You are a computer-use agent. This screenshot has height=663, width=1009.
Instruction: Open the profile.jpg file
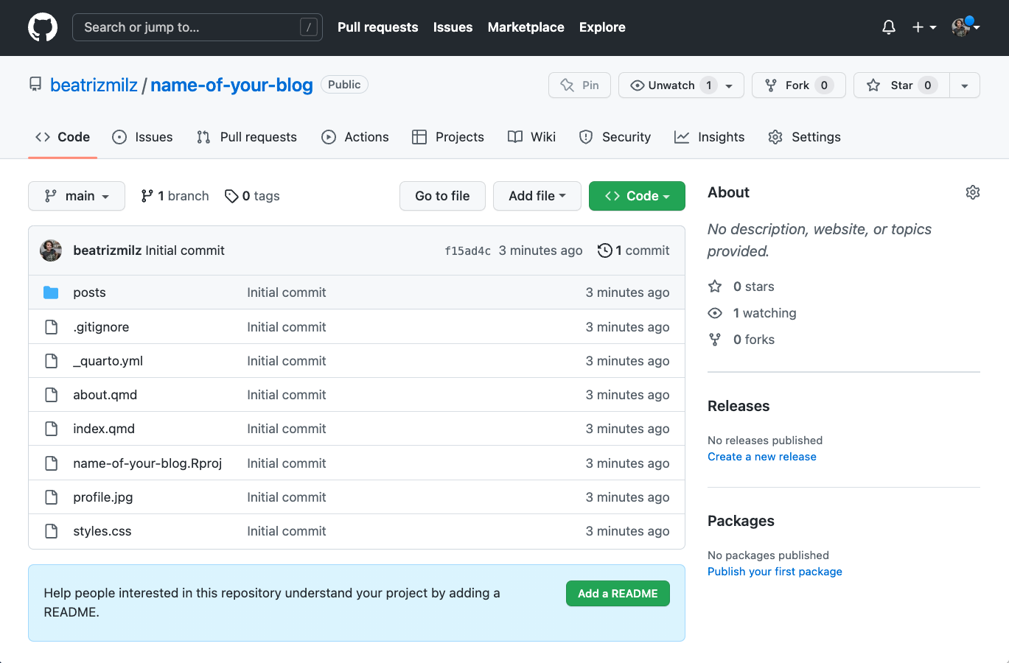coord(103,497)
